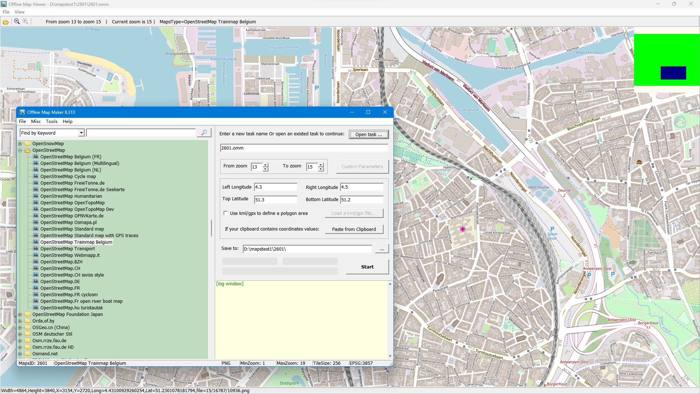Click the Top Latitude input field
Image resolution: width=700 pixels, height=394 pixels.
(x=276, y=200)
